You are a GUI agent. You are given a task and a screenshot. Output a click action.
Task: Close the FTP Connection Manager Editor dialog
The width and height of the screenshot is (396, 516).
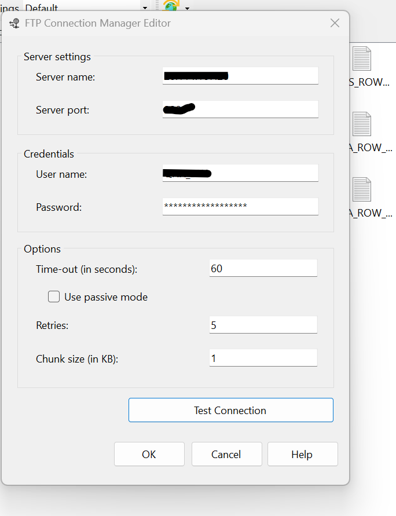pos(335,23)
